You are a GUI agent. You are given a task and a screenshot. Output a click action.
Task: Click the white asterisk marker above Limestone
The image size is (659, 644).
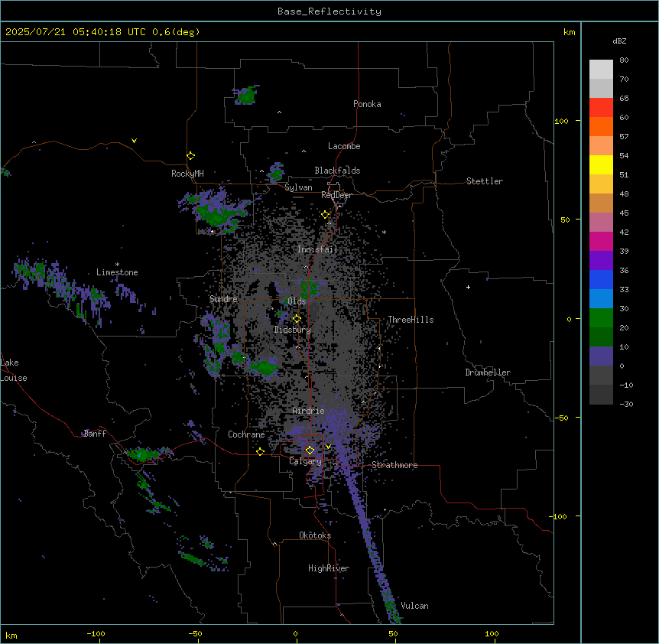click(117, 265)
